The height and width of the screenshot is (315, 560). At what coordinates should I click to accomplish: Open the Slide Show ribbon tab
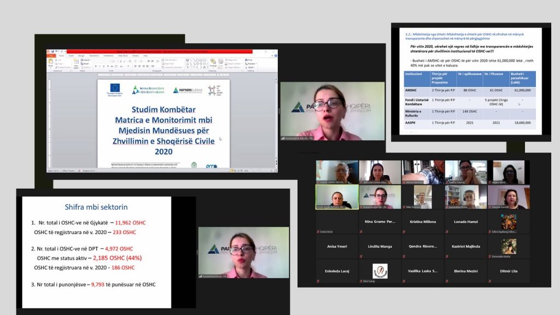click(x=123, y=56)
